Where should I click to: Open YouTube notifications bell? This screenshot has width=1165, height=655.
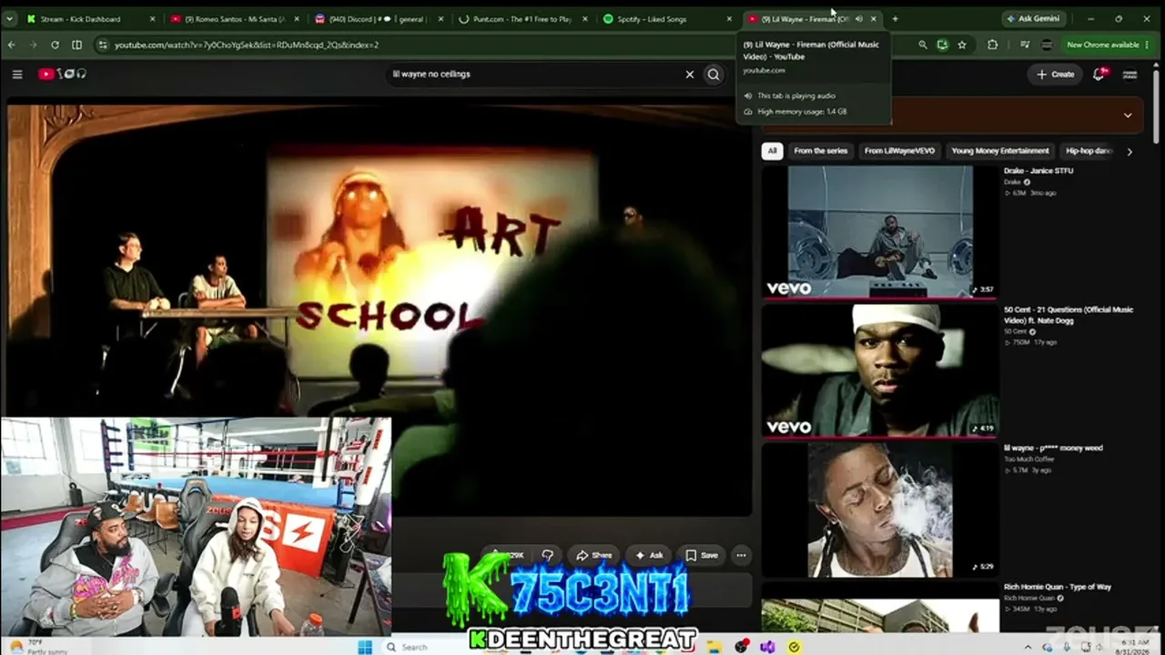pyautogui.click(x=1099, y=75)
